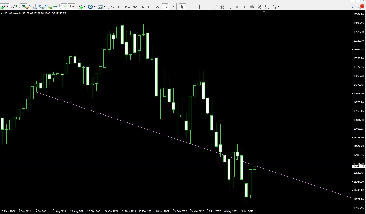
Task: Expand the templates dropdown arrow
Action: (105, 7)
